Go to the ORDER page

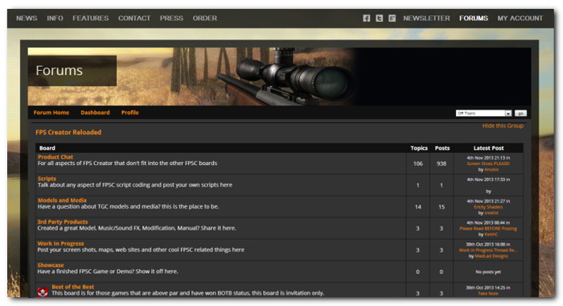204,18
